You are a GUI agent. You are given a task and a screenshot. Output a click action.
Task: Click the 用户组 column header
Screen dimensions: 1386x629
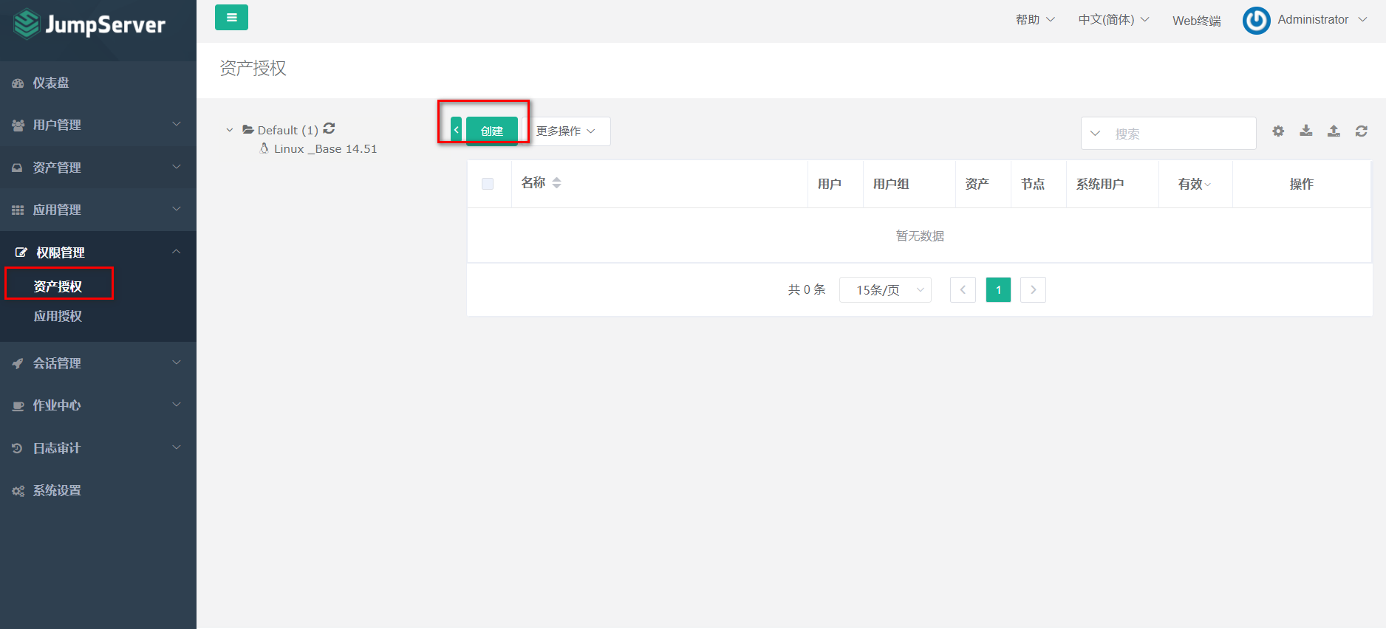pos(891,184)
